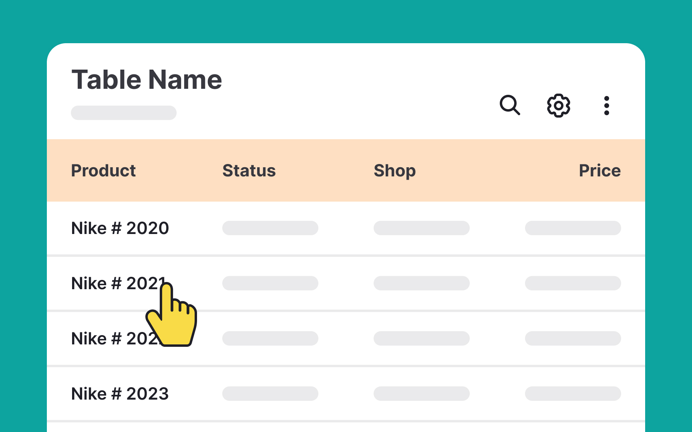The height and width of the screenshot is (432, 692).
Task: Click the price placeholder for Nike # 2023
Action: (x=573, y=394)
